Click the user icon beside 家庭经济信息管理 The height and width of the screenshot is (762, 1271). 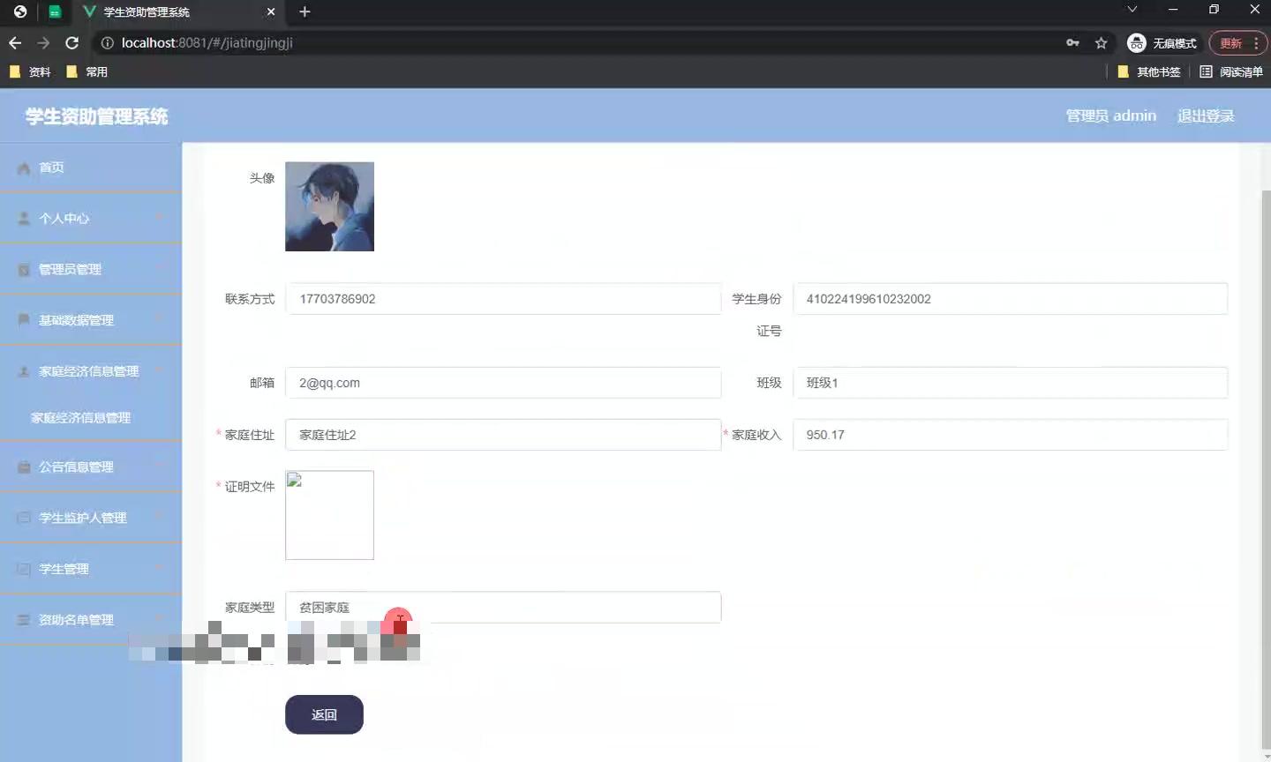point(24,371)
